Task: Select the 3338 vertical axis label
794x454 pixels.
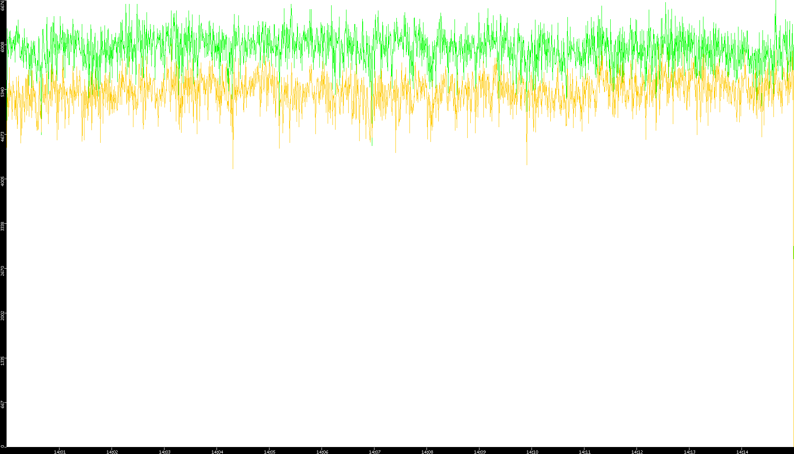Action: (x=3, y=226)
